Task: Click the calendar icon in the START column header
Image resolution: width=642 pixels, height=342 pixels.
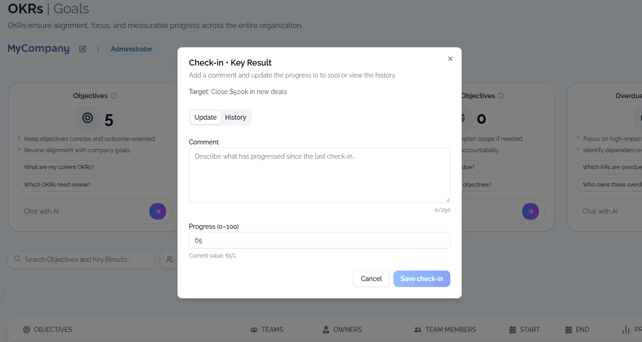Action: [x=513, y=330]
